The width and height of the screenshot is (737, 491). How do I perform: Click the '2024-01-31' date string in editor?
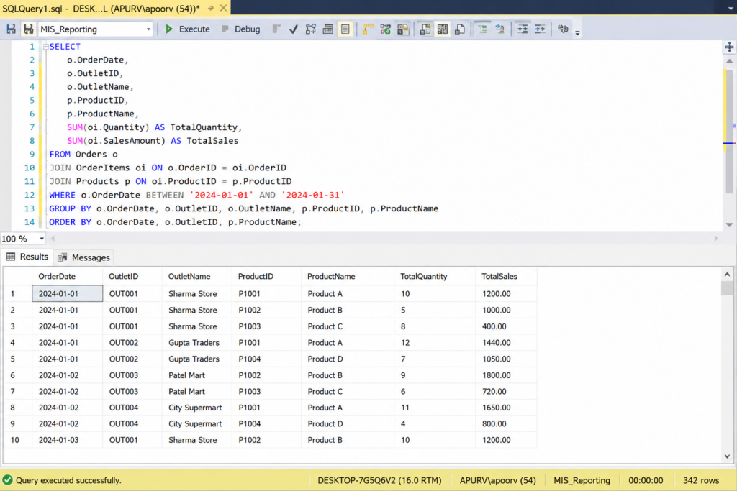[313, 195]
